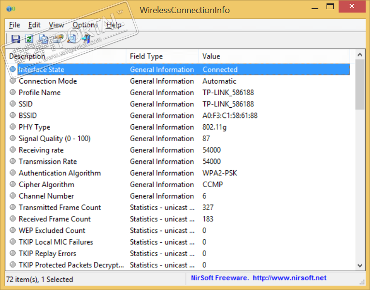The width and height of the screenshot is (370, 290).
Task: Click the bullet icon of Connection Mode row
Action: coord(13,81)
